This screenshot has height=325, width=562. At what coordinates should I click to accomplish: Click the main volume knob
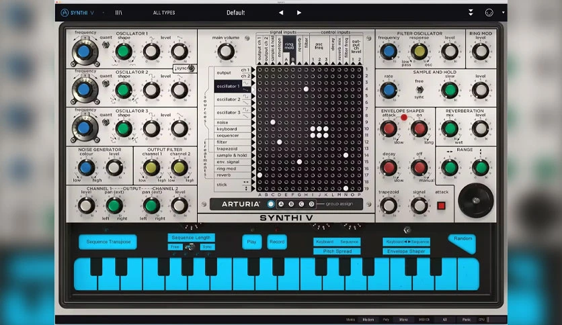(226, 51)
